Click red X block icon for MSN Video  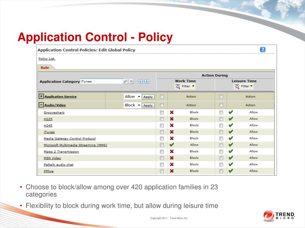coord(172,158)
